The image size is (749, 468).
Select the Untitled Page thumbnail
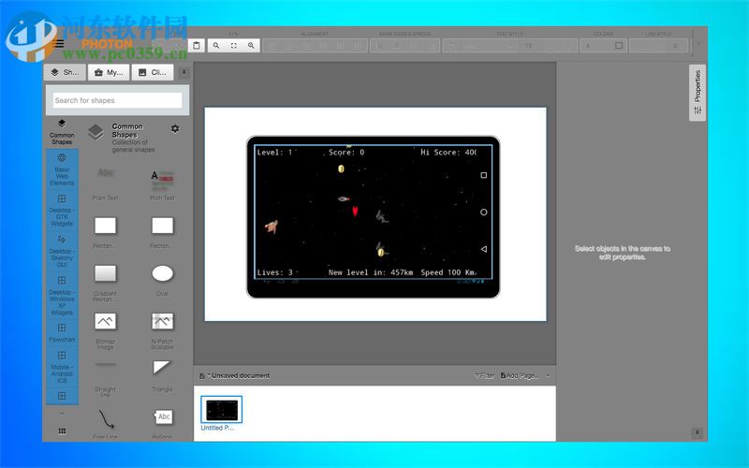[222, 414]
